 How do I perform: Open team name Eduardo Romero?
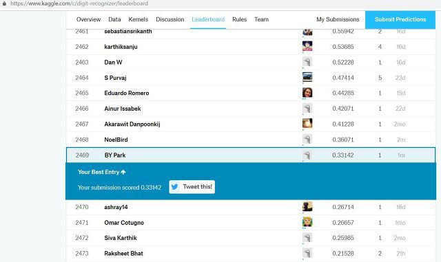coord(127,93)
